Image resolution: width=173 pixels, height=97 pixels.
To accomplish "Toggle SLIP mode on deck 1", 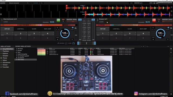I will tap(72, 30).
